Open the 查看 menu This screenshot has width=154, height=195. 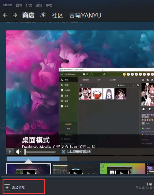click(19, 5)
